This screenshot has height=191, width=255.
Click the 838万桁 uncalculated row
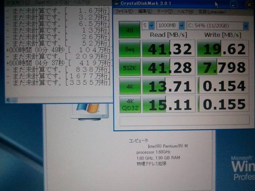tap(58, 70)
